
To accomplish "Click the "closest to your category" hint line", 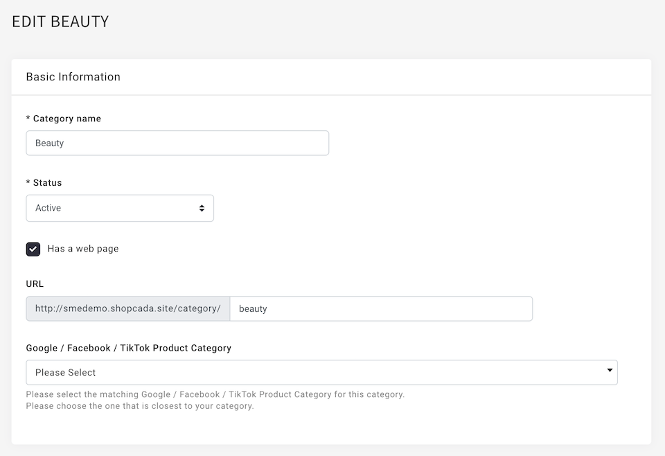I will pyautogui.click(x=139, y=406).
